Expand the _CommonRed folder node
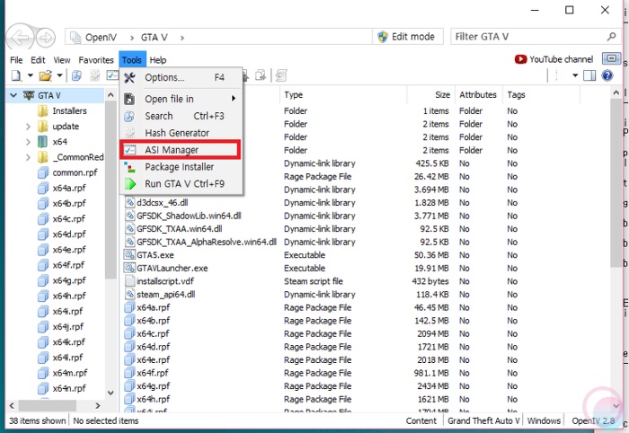 pos(28,157)
